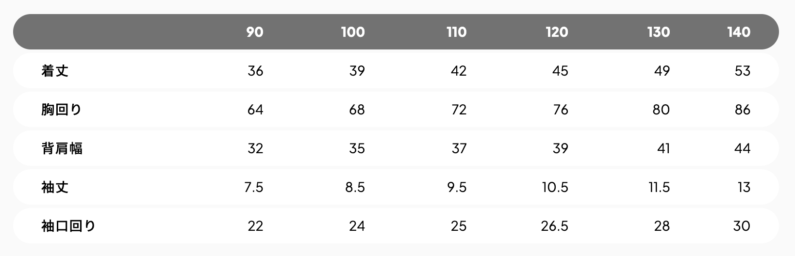Click 着丈 value 36 for size 90
795x256 pixels.
(x=255, y=71)
